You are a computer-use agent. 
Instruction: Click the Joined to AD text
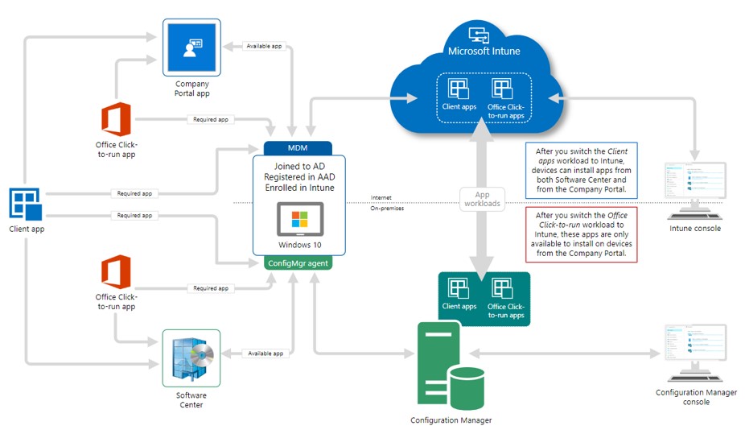click(x=300, y=167)
